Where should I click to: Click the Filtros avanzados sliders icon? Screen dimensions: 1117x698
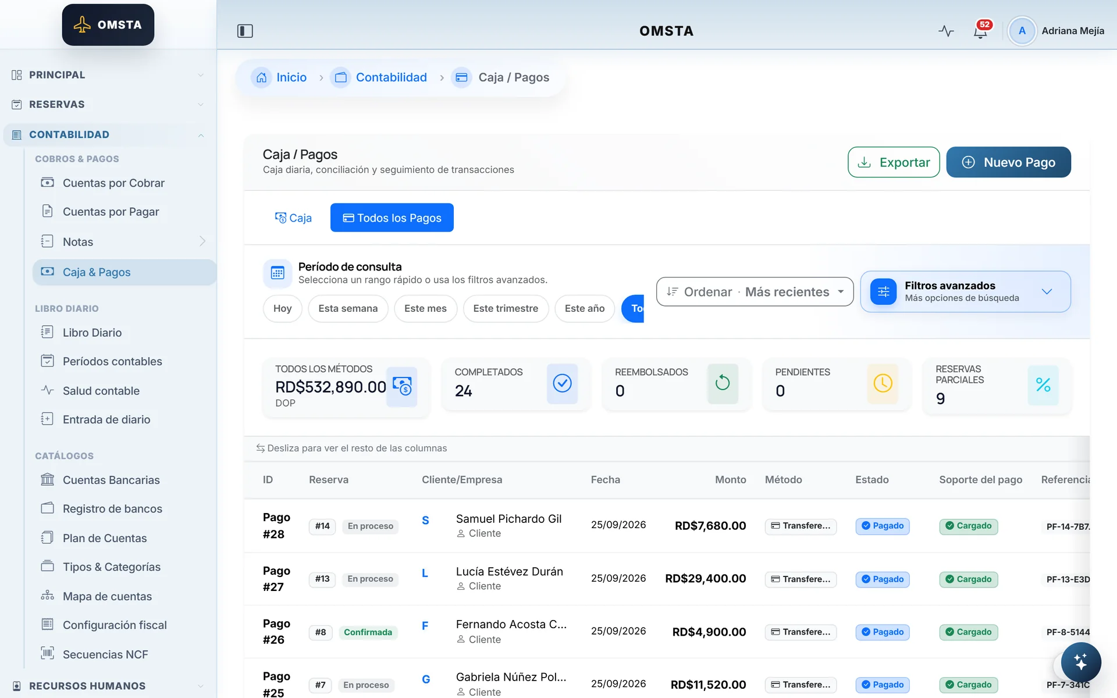(883, 291)
